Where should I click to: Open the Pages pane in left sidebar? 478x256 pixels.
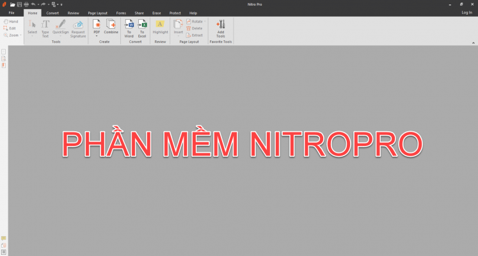[x=4, y=51]
